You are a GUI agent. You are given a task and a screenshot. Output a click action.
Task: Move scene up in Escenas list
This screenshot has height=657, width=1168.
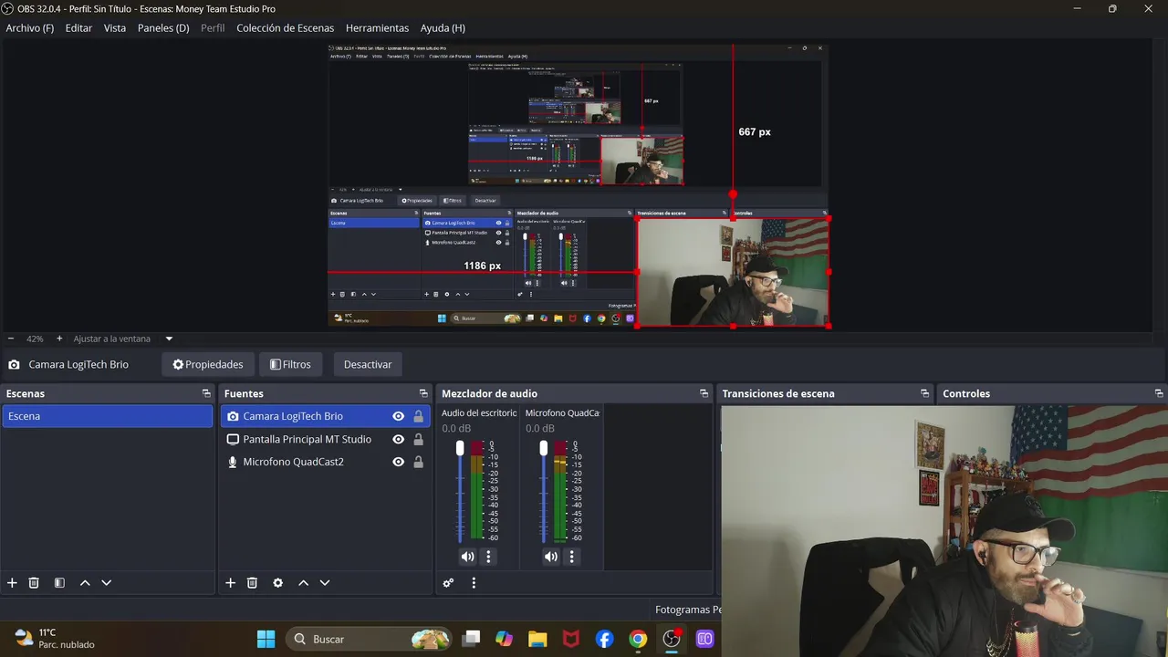(x=85, y=583)
